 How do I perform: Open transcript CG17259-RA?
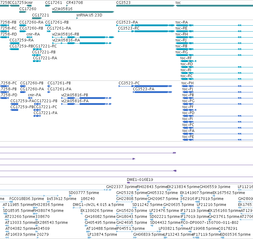pos(22,40)
